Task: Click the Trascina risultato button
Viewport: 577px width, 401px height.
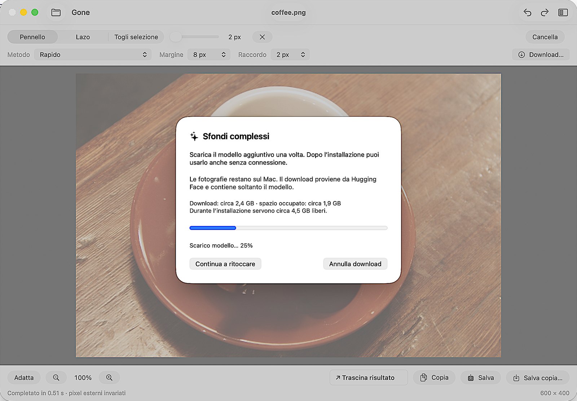Action: (369, 378)
